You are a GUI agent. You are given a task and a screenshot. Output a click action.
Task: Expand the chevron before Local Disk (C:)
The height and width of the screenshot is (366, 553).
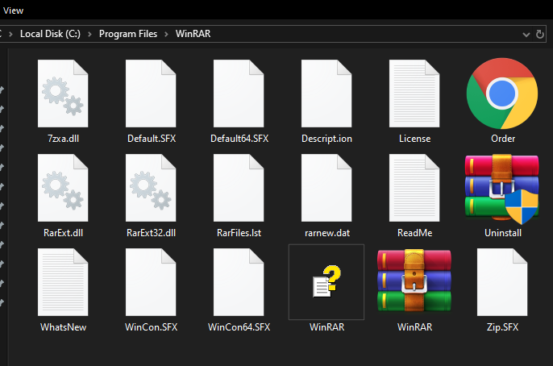[x=11, y=34]
